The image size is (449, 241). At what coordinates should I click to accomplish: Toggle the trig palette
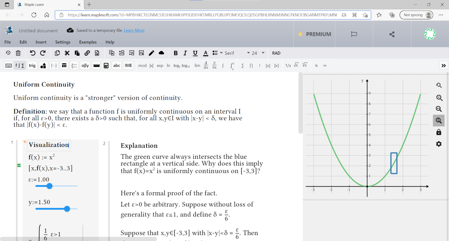[x=32, y=65]
